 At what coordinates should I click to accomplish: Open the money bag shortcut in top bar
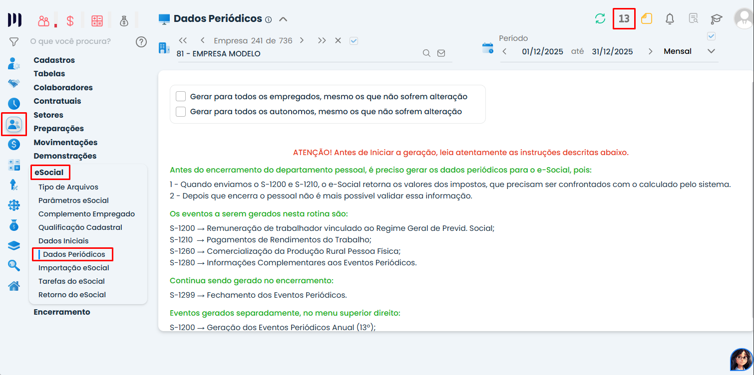124,20
